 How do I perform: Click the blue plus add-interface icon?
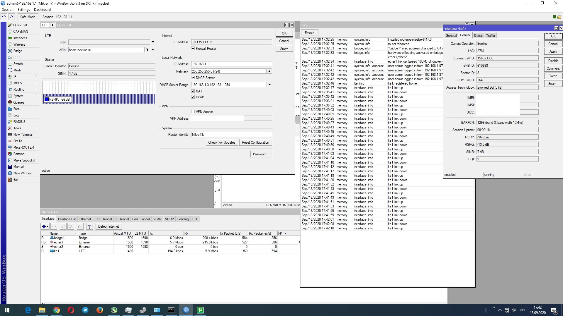click(x=44, y=226)
